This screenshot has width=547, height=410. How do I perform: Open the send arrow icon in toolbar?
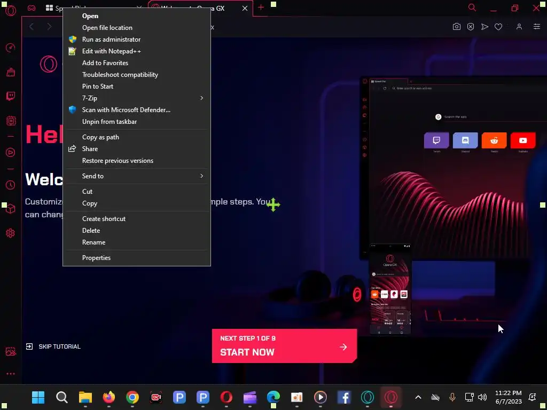click(485, 27)
